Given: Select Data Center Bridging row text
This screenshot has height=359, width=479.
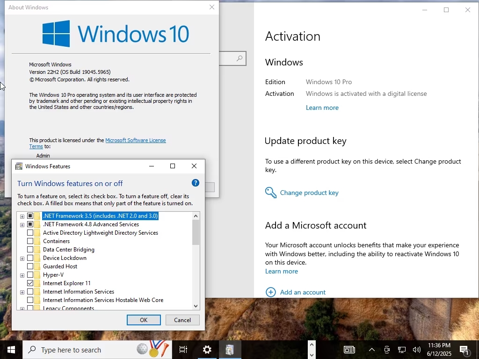Looking at the screenshot, I should pyautogui.click(x=68, y=250).
